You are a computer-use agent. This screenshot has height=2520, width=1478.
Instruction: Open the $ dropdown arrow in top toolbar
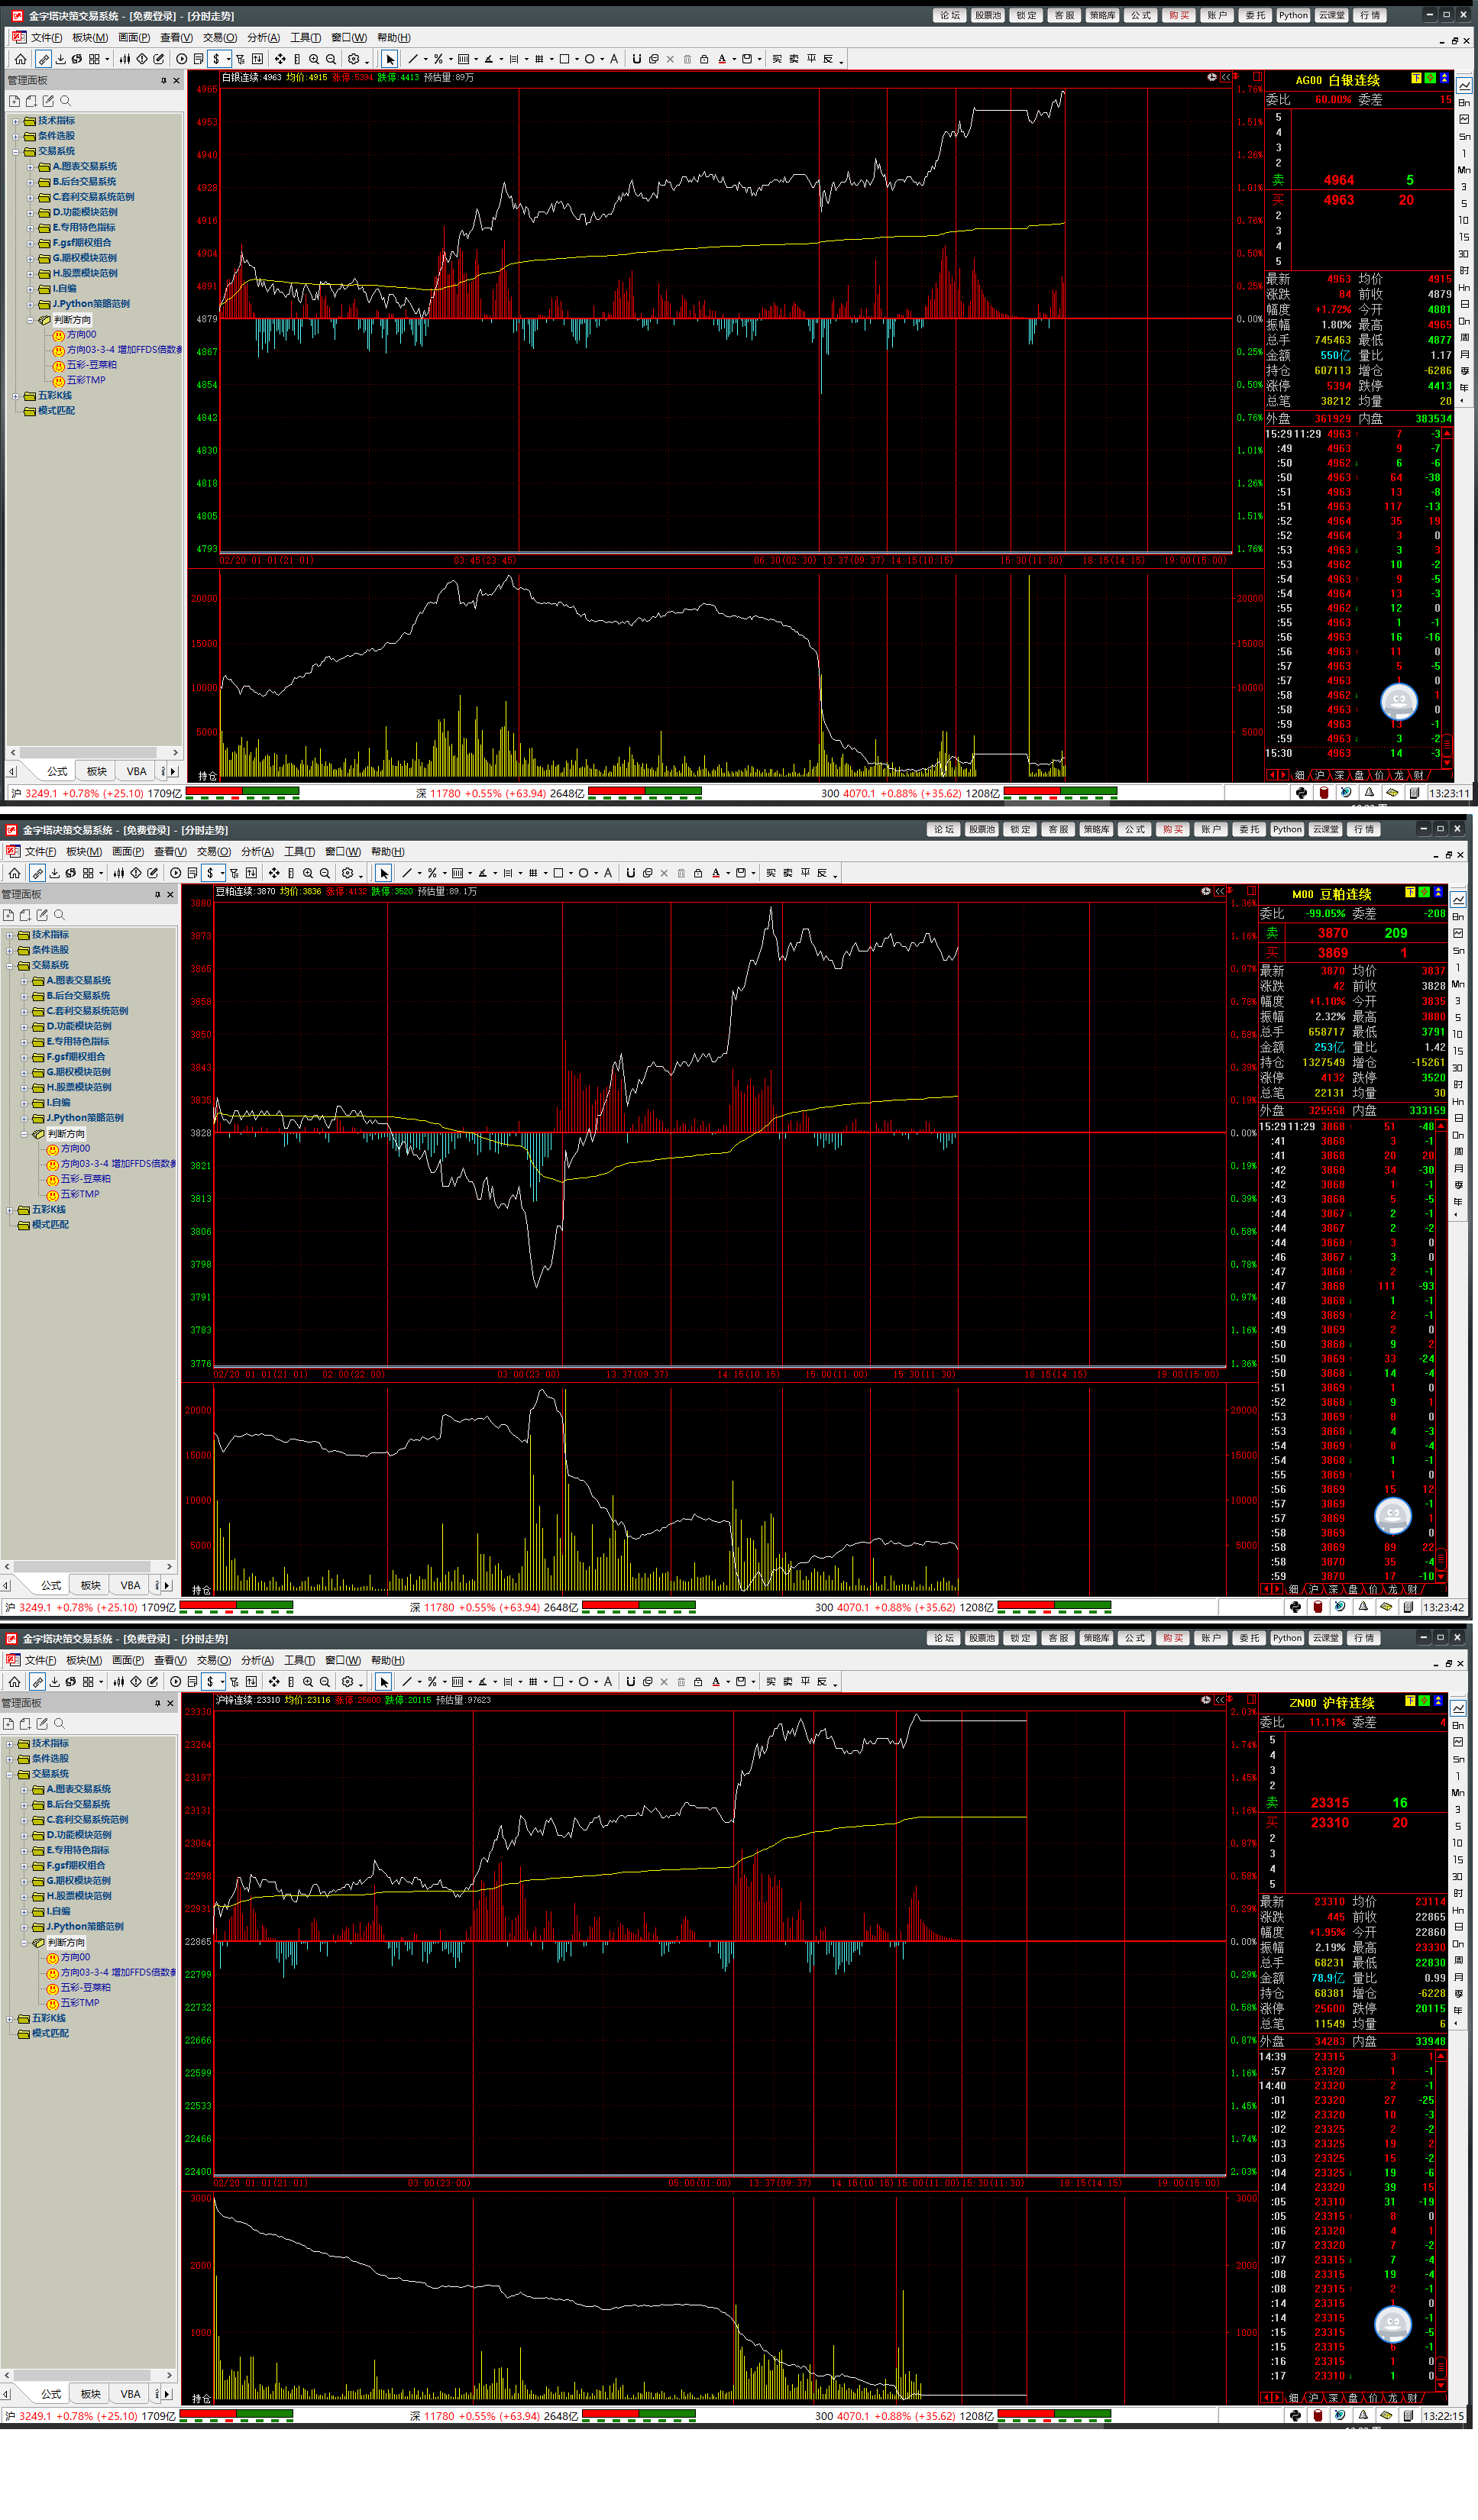[x=228, y=59]
